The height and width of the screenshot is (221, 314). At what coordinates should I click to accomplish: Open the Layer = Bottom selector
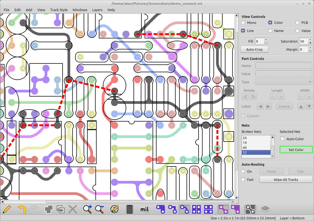point(293,218)
